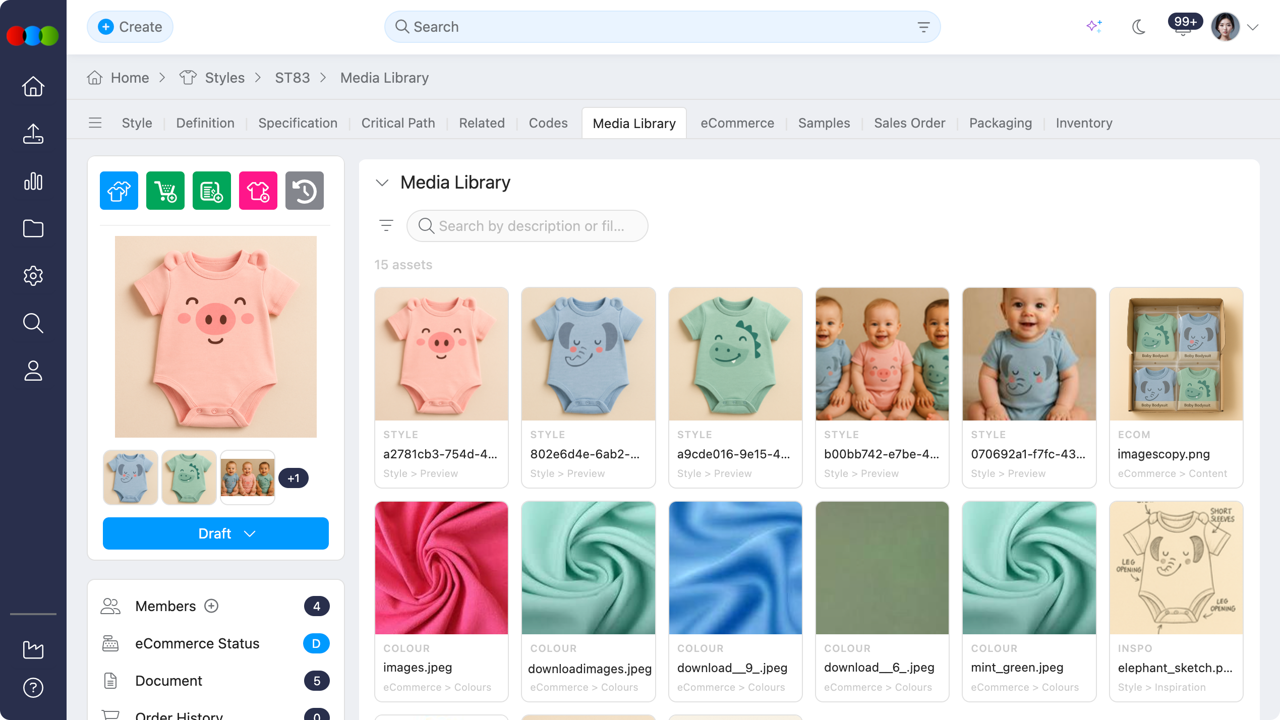
Task: Open the imagescopy.png ECOM asset
Action: pos(1176,387)
